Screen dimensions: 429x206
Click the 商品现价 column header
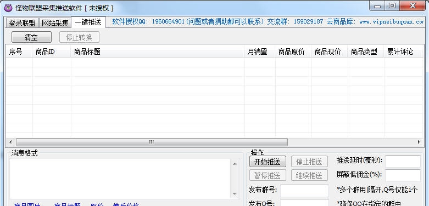[x=330, y=51]
